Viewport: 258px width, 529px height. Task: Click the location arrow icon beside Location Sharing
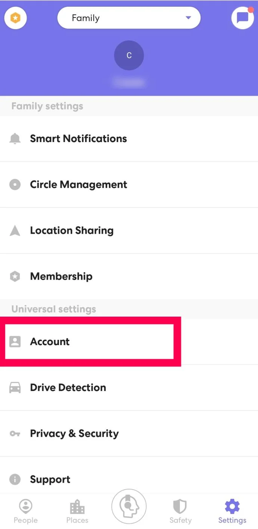pyautogui.click(x=15, y=231)
